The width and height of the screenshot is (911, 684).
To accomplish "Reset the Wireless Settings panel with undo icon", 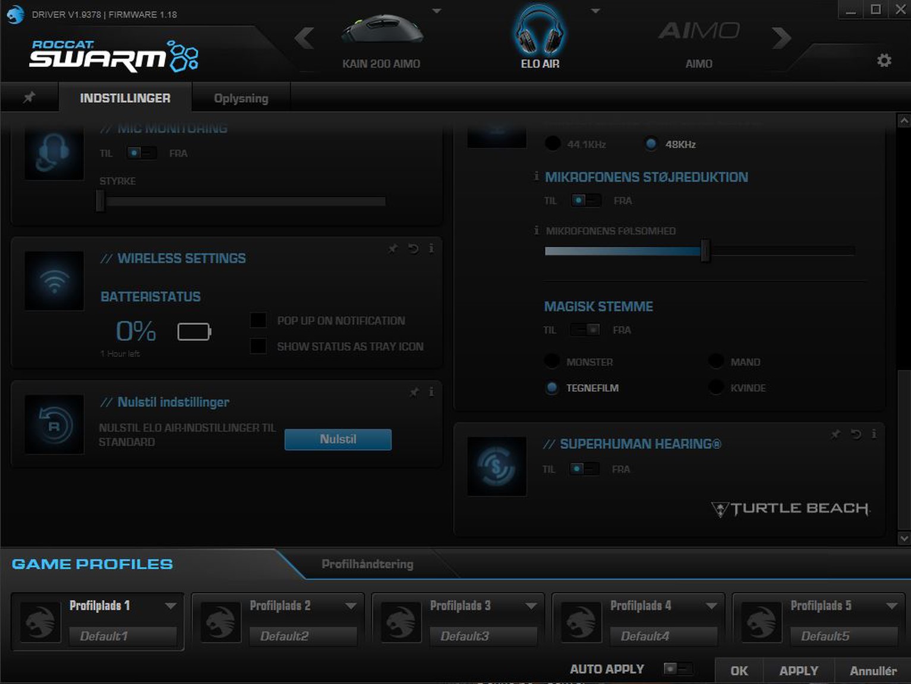I will click(413, 248).
